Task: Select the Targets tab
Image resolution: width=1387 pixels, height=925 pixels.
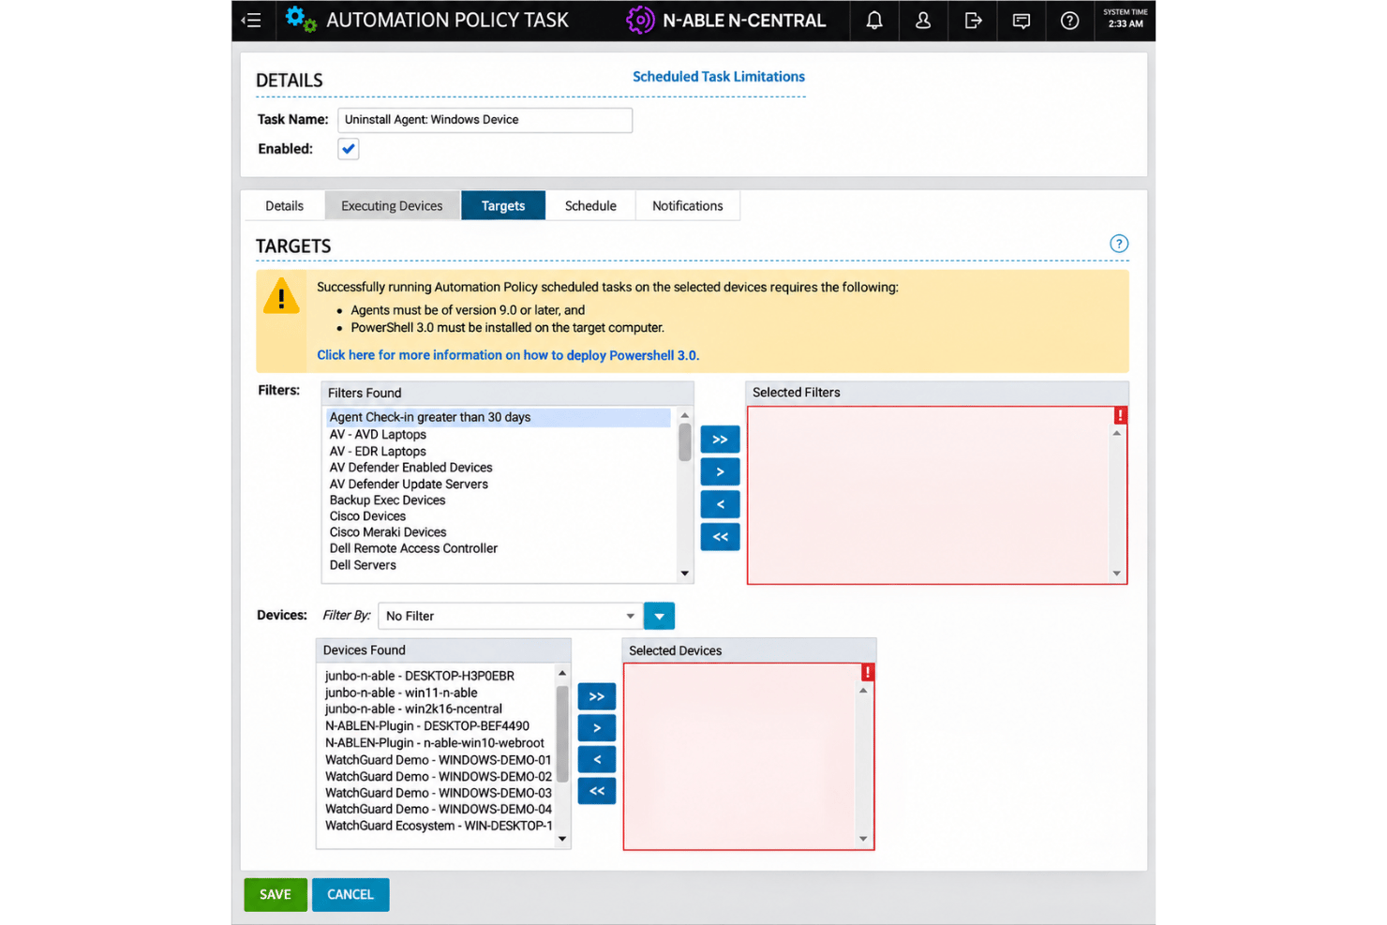Action: click(x=503, y=206)
